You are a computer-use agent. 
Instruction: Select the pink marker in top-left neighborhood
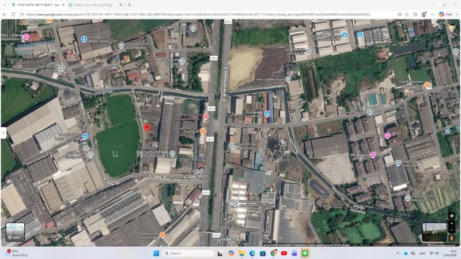(x=26, y=36)
